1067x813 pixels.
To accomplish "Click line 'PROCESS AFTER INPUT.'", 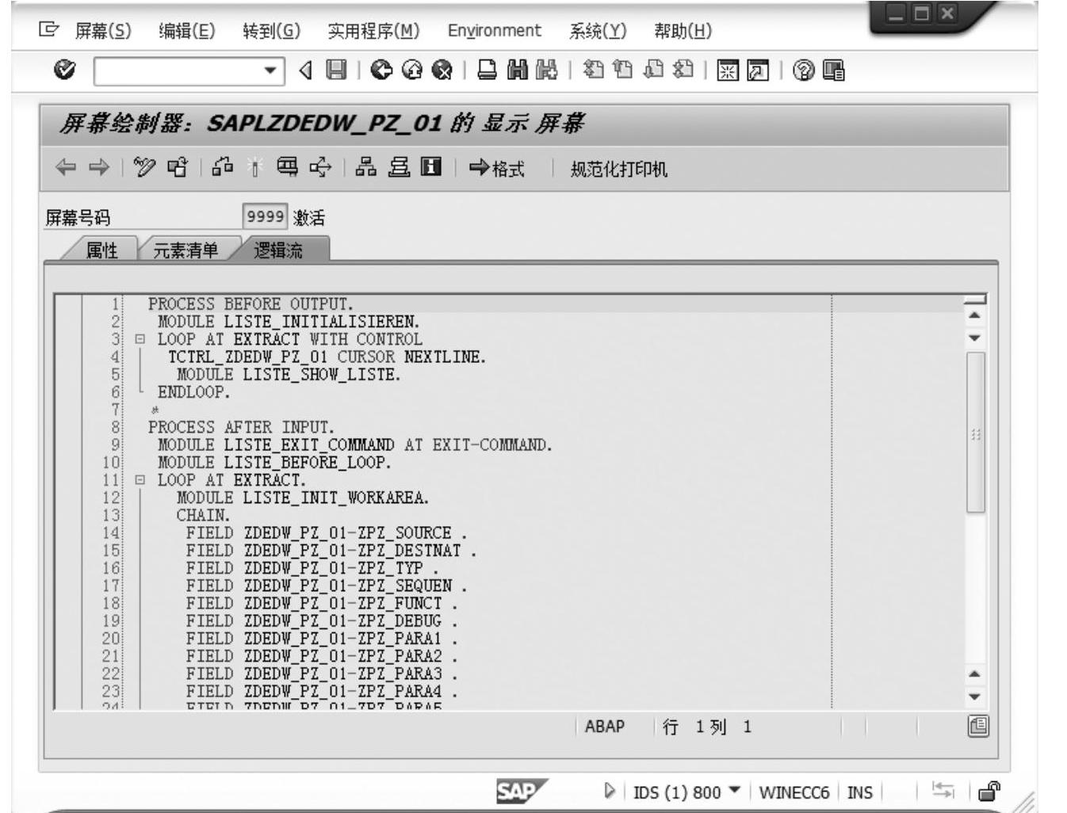I will click(241, 427).
